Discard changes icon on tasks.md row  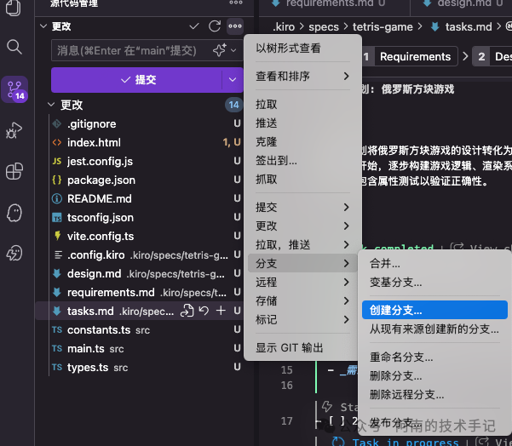(204, 311)
